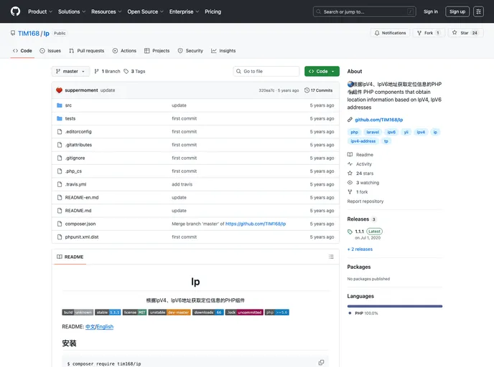The height and width of the screenshot is (367, 494).
Task: Open the 中文 README link
Action: (90, 327)
